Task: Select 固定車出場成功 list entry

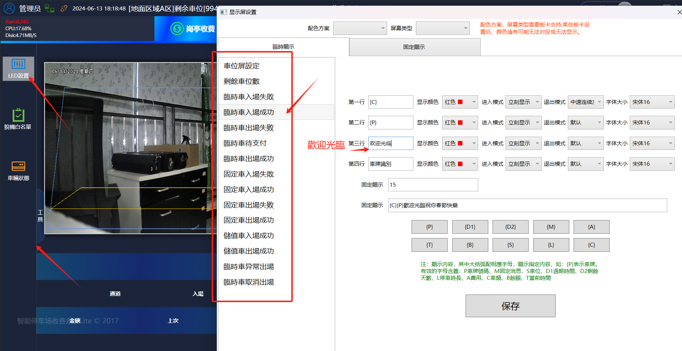Action: 277,220
